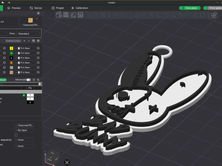Open PLA Basic dropdown for filament 12
The height and width of the screenshot is (166, 222).
[25, 72]
